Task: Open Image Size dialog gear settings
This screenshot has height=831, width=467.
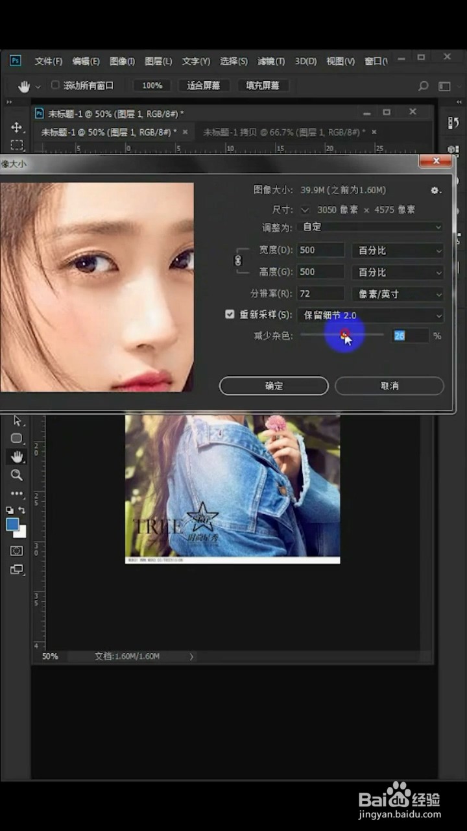Action: point(436,190)
